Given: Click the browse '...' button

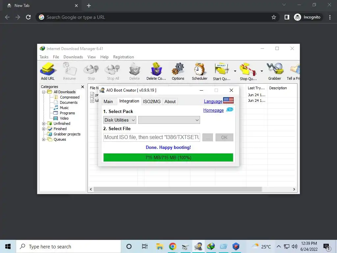Looking at the screenshot, I should click(x=208, y=137).
